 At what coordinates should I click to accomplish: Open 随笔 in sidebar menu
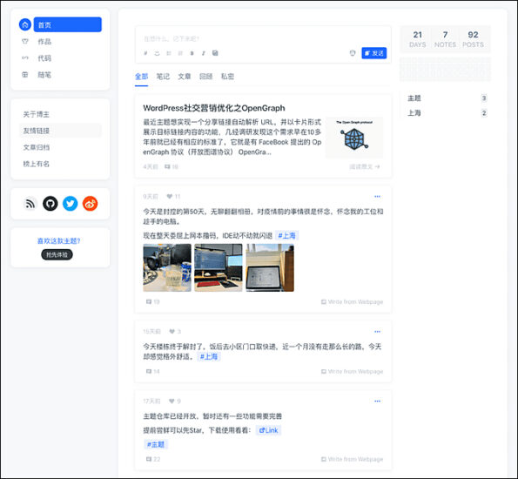pos(44,75)
